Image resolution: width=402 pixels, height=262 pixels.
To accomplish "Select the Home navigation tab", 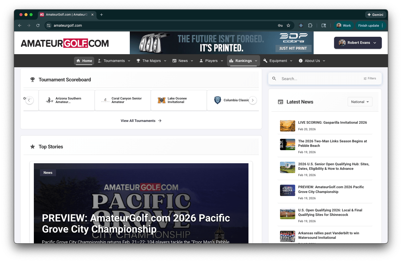I will tap(84, 61).
